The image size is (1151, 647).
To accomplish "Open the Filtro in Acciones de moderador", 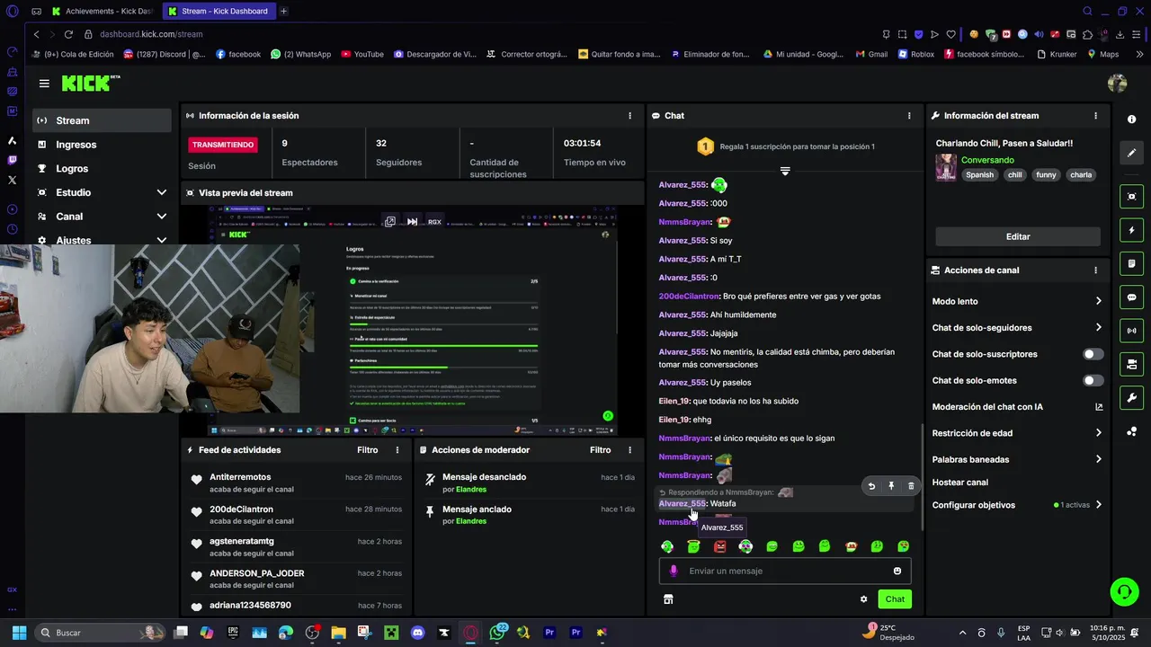I will [600, 450].
